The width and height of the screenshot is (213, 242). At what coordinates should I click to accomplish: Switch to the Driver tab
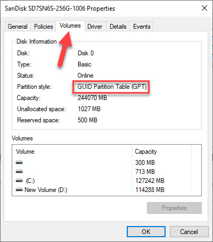pos(95,27)
